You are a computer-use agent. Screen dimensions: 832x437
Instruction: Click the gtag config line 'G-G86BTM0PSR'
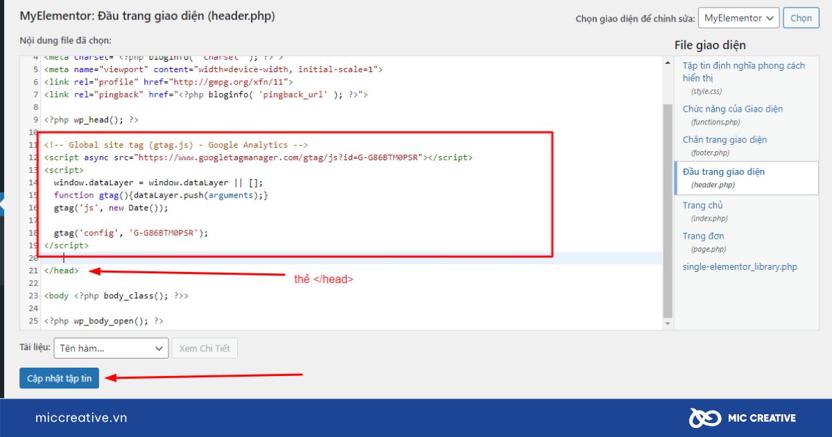[x=131, y=233]
